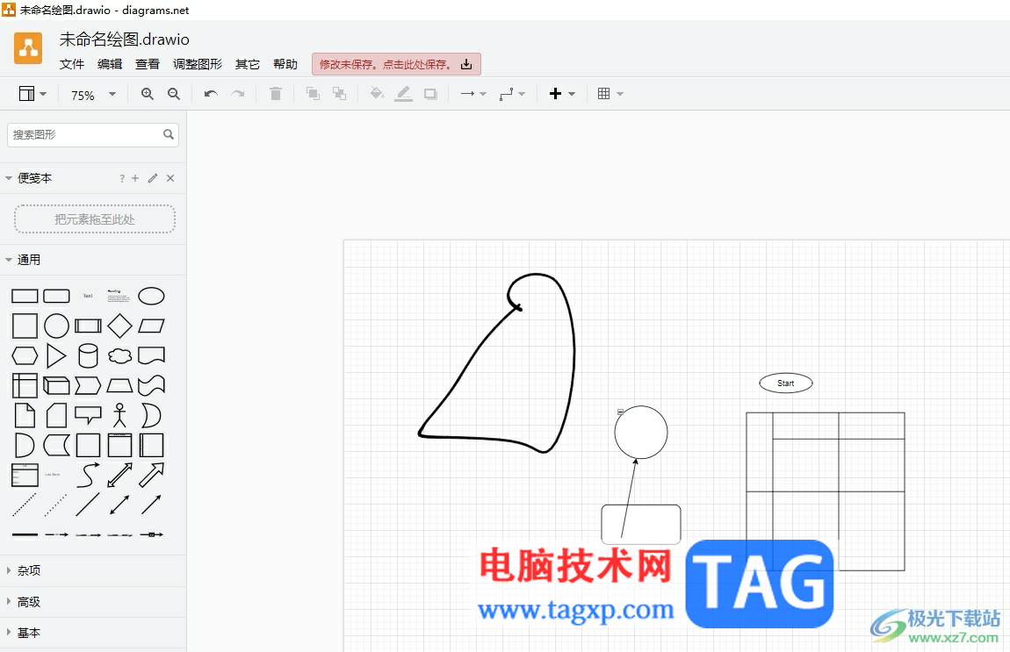
Task: Select the dashed line shape
Action: (25, 505)
